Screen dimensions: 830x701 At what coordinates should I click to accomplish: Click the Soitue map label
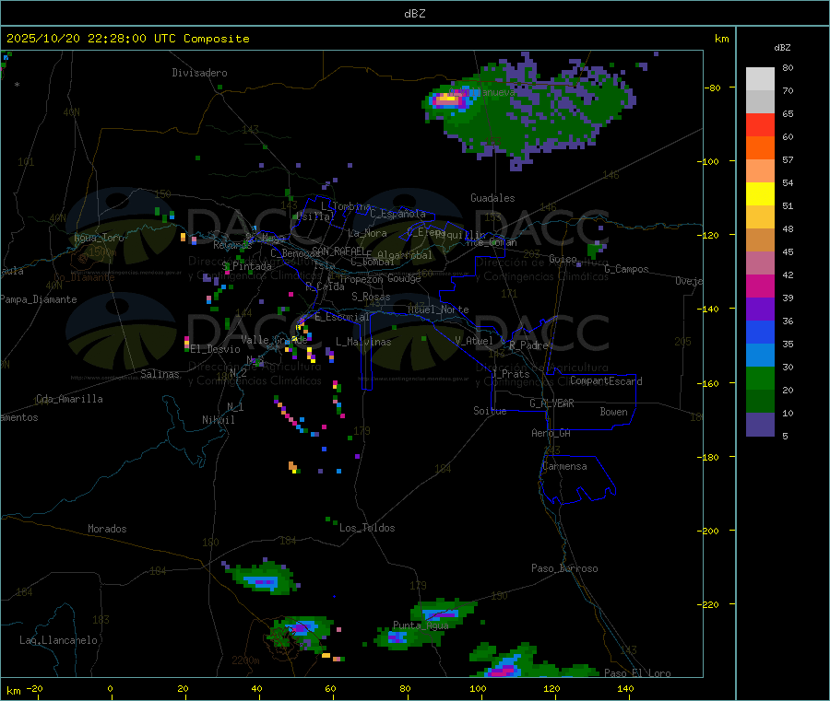coord(490,411)
